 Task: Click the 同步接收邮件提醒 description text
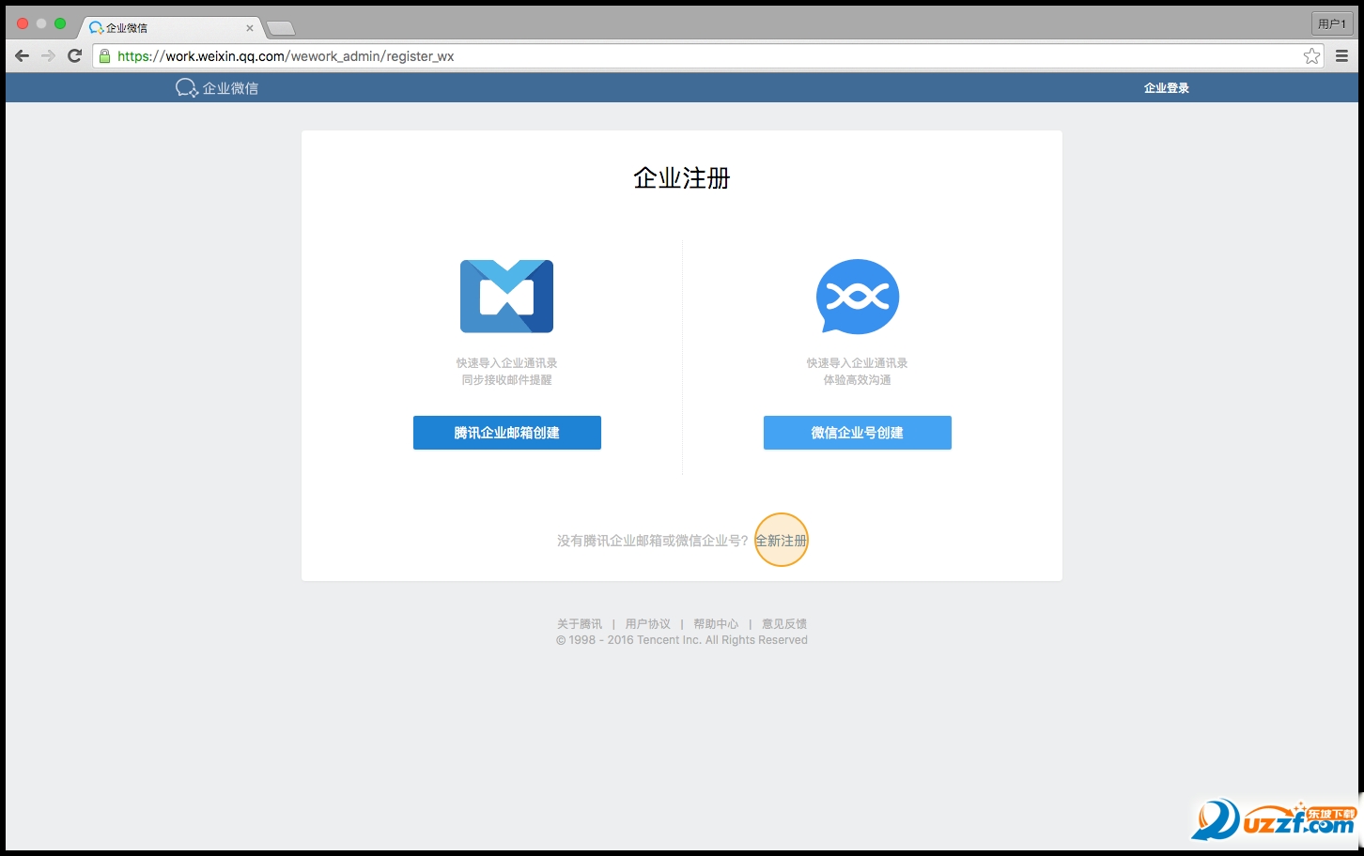[x=507, y=380]
